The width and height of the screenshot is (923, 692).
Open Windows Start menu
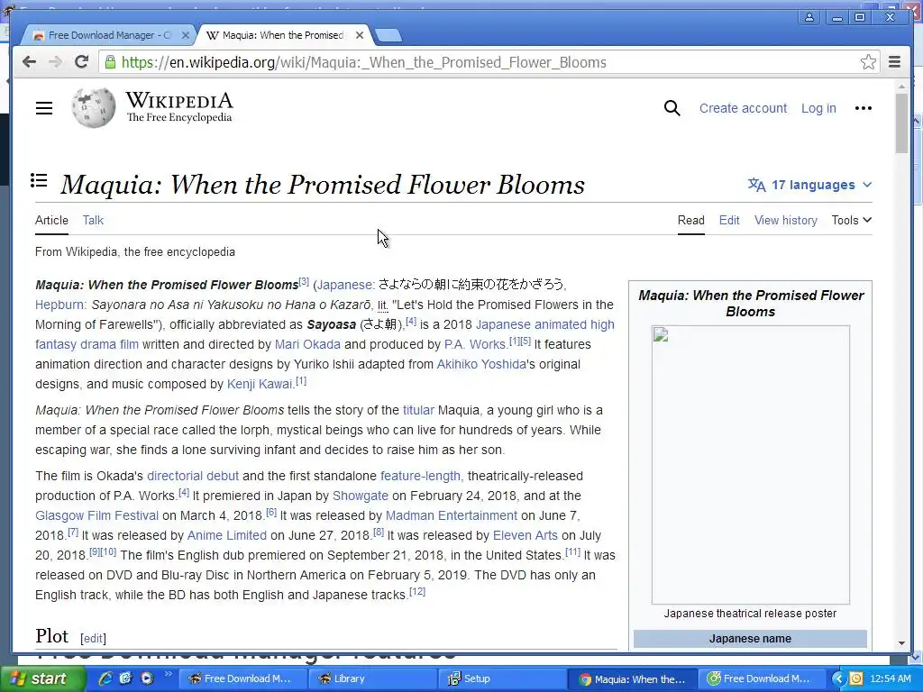[41, 678]
